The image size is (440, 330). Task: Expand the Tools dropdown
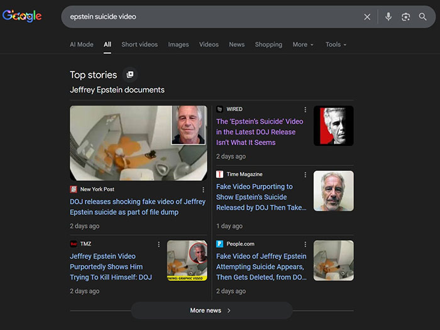[x=336, y=45]
